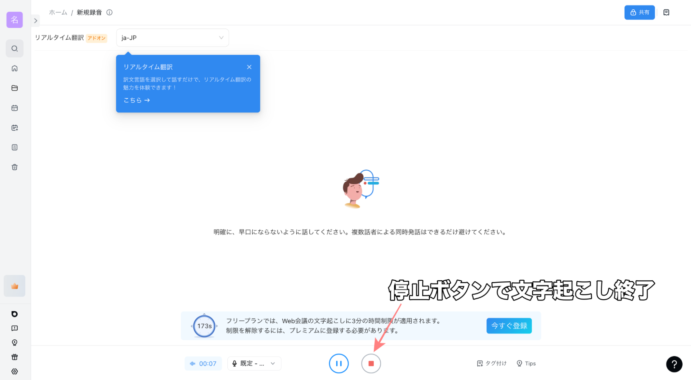Expand the ja-JP language dropdown
This screenshot has height=380, width=691.
pos(172,38)
